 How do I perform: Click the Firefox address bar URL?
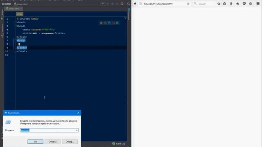point(158,4)
